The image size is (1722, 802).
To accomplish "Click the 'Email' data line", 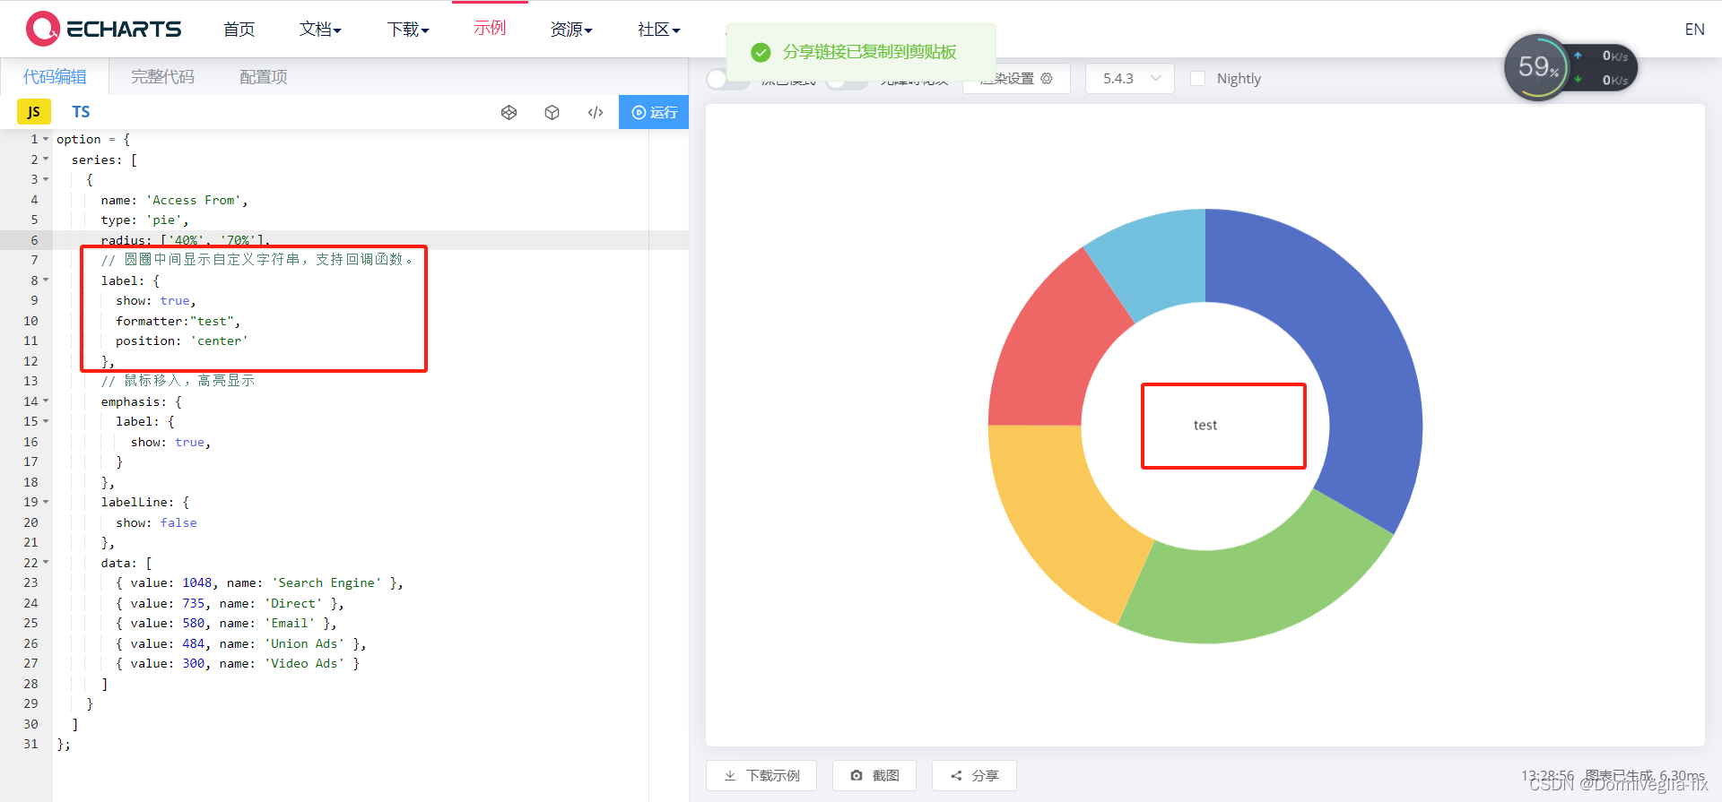I will pos(226,623).
